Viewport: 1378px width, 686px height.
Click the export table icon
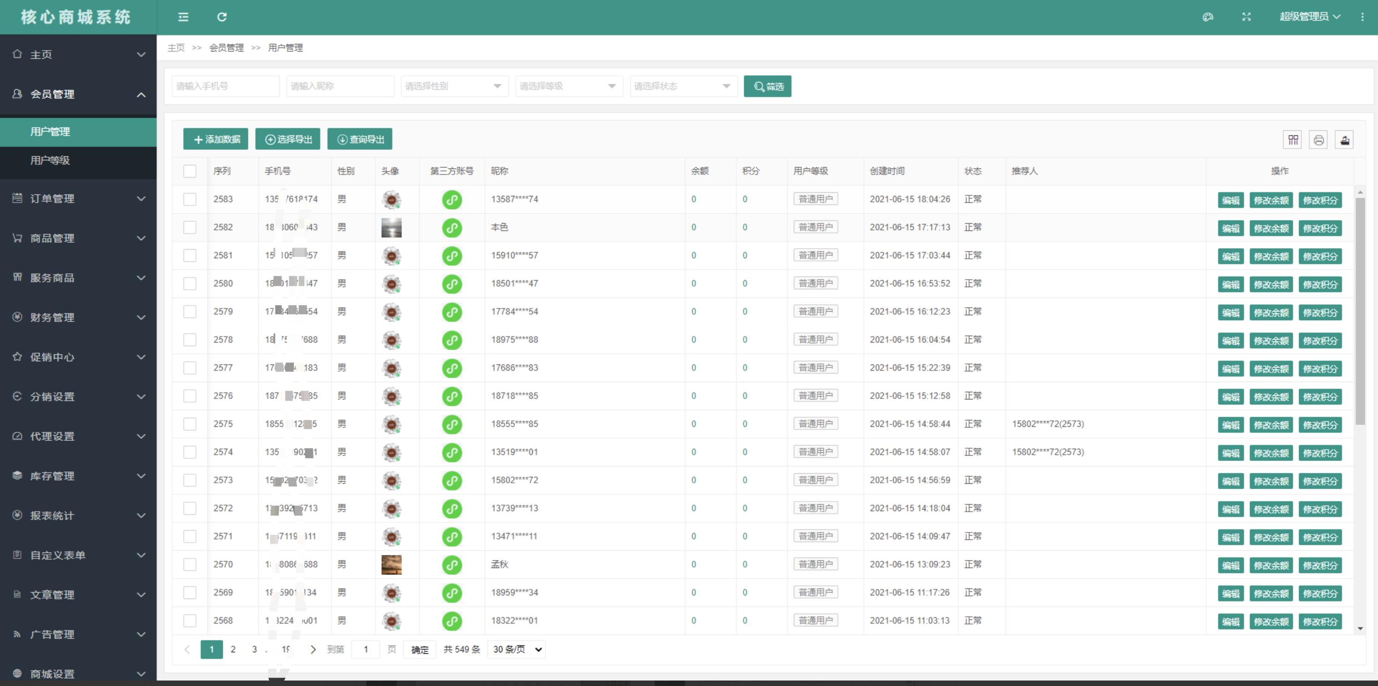point(1344,139)
